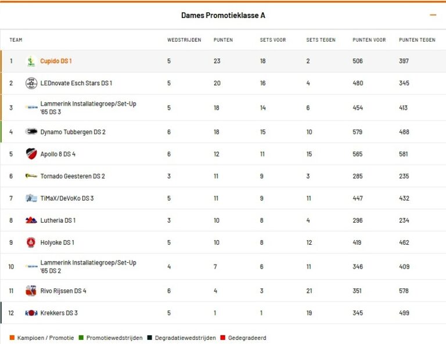Click the Cupido DS 1 team logo
This screenshot has height=344, width=446.
tap(31, 61)
